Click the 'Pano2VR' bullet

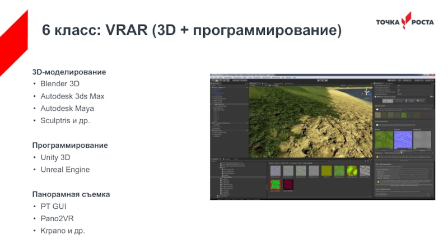pos(57,218)
